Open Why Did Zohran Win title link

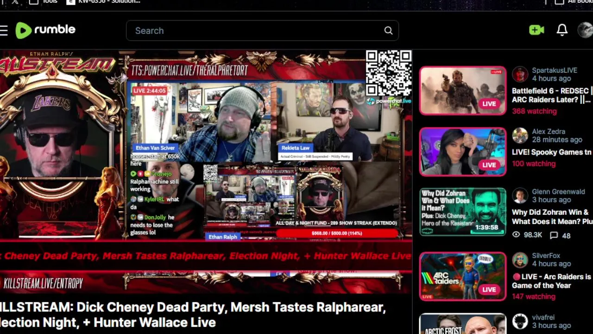(x=552, y=217)
